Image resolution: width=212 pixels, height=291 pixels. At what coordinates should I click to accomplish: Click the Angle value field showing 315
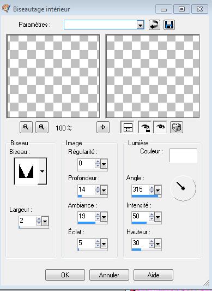(140, 190)
